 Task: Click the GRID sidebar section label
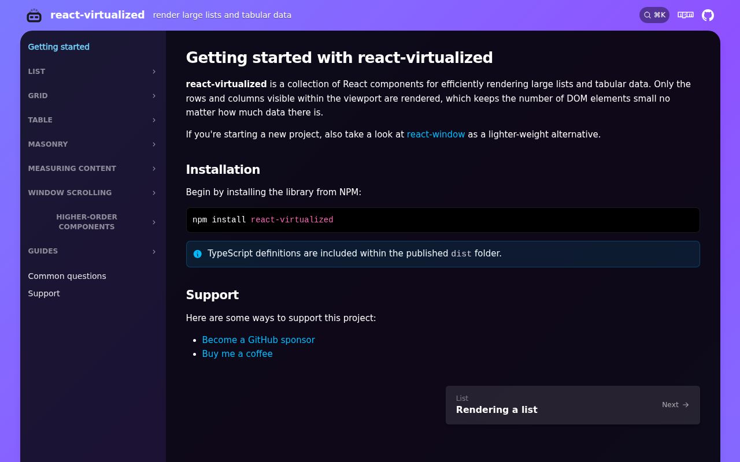[38, 96]
